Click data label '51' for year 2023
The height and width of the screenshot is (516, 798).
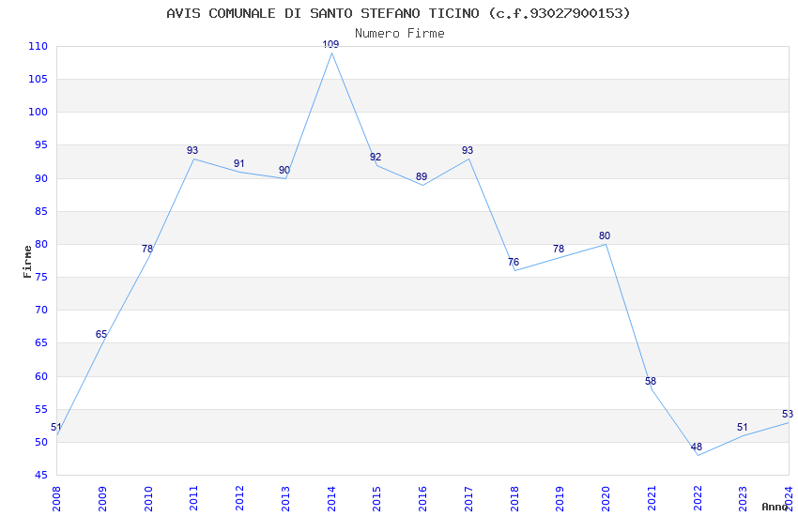tap(743, 427)
